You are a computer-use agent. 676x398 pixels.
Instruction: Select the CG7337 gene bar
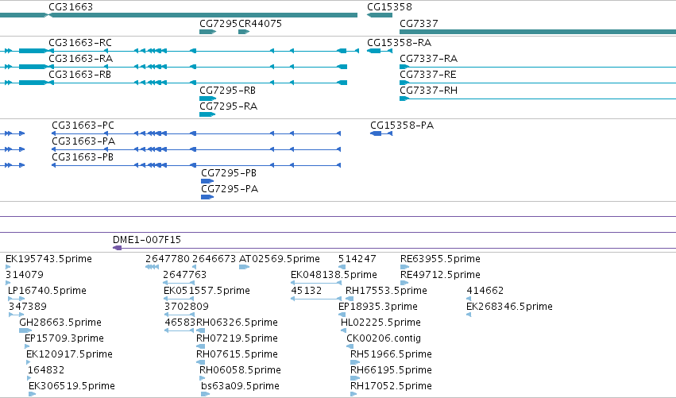[x=538, y=32]
